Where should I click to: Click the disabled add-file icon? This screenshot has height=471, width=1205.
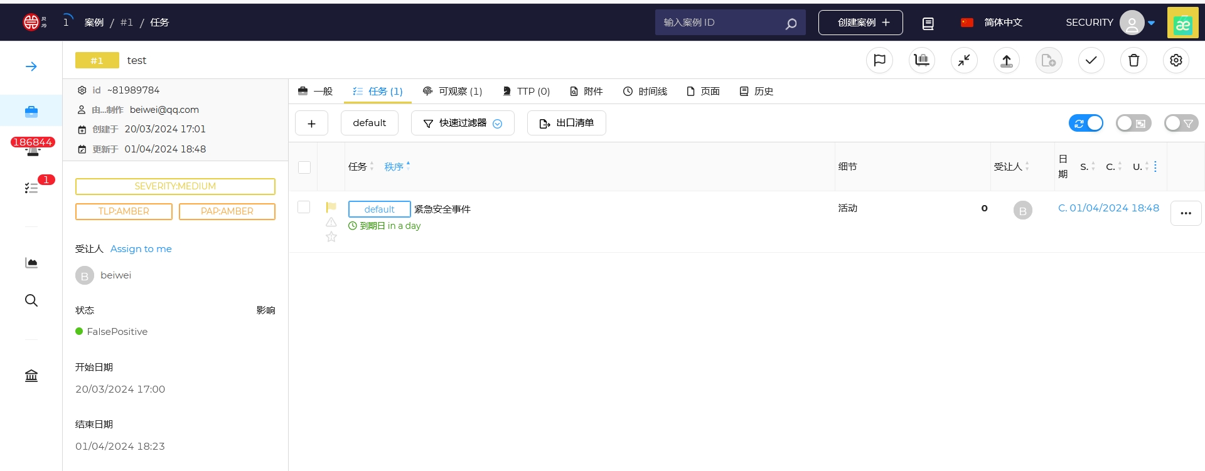[x=1049, y=60]
